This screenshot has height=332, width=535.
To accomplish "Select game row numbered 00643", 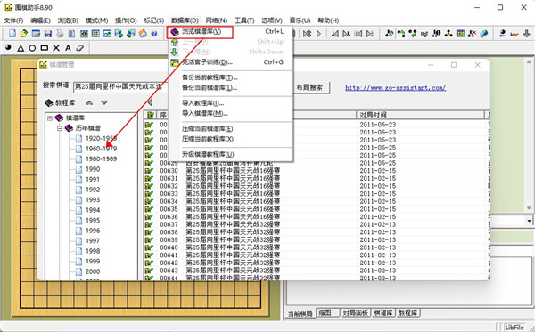I will point(316,271).
